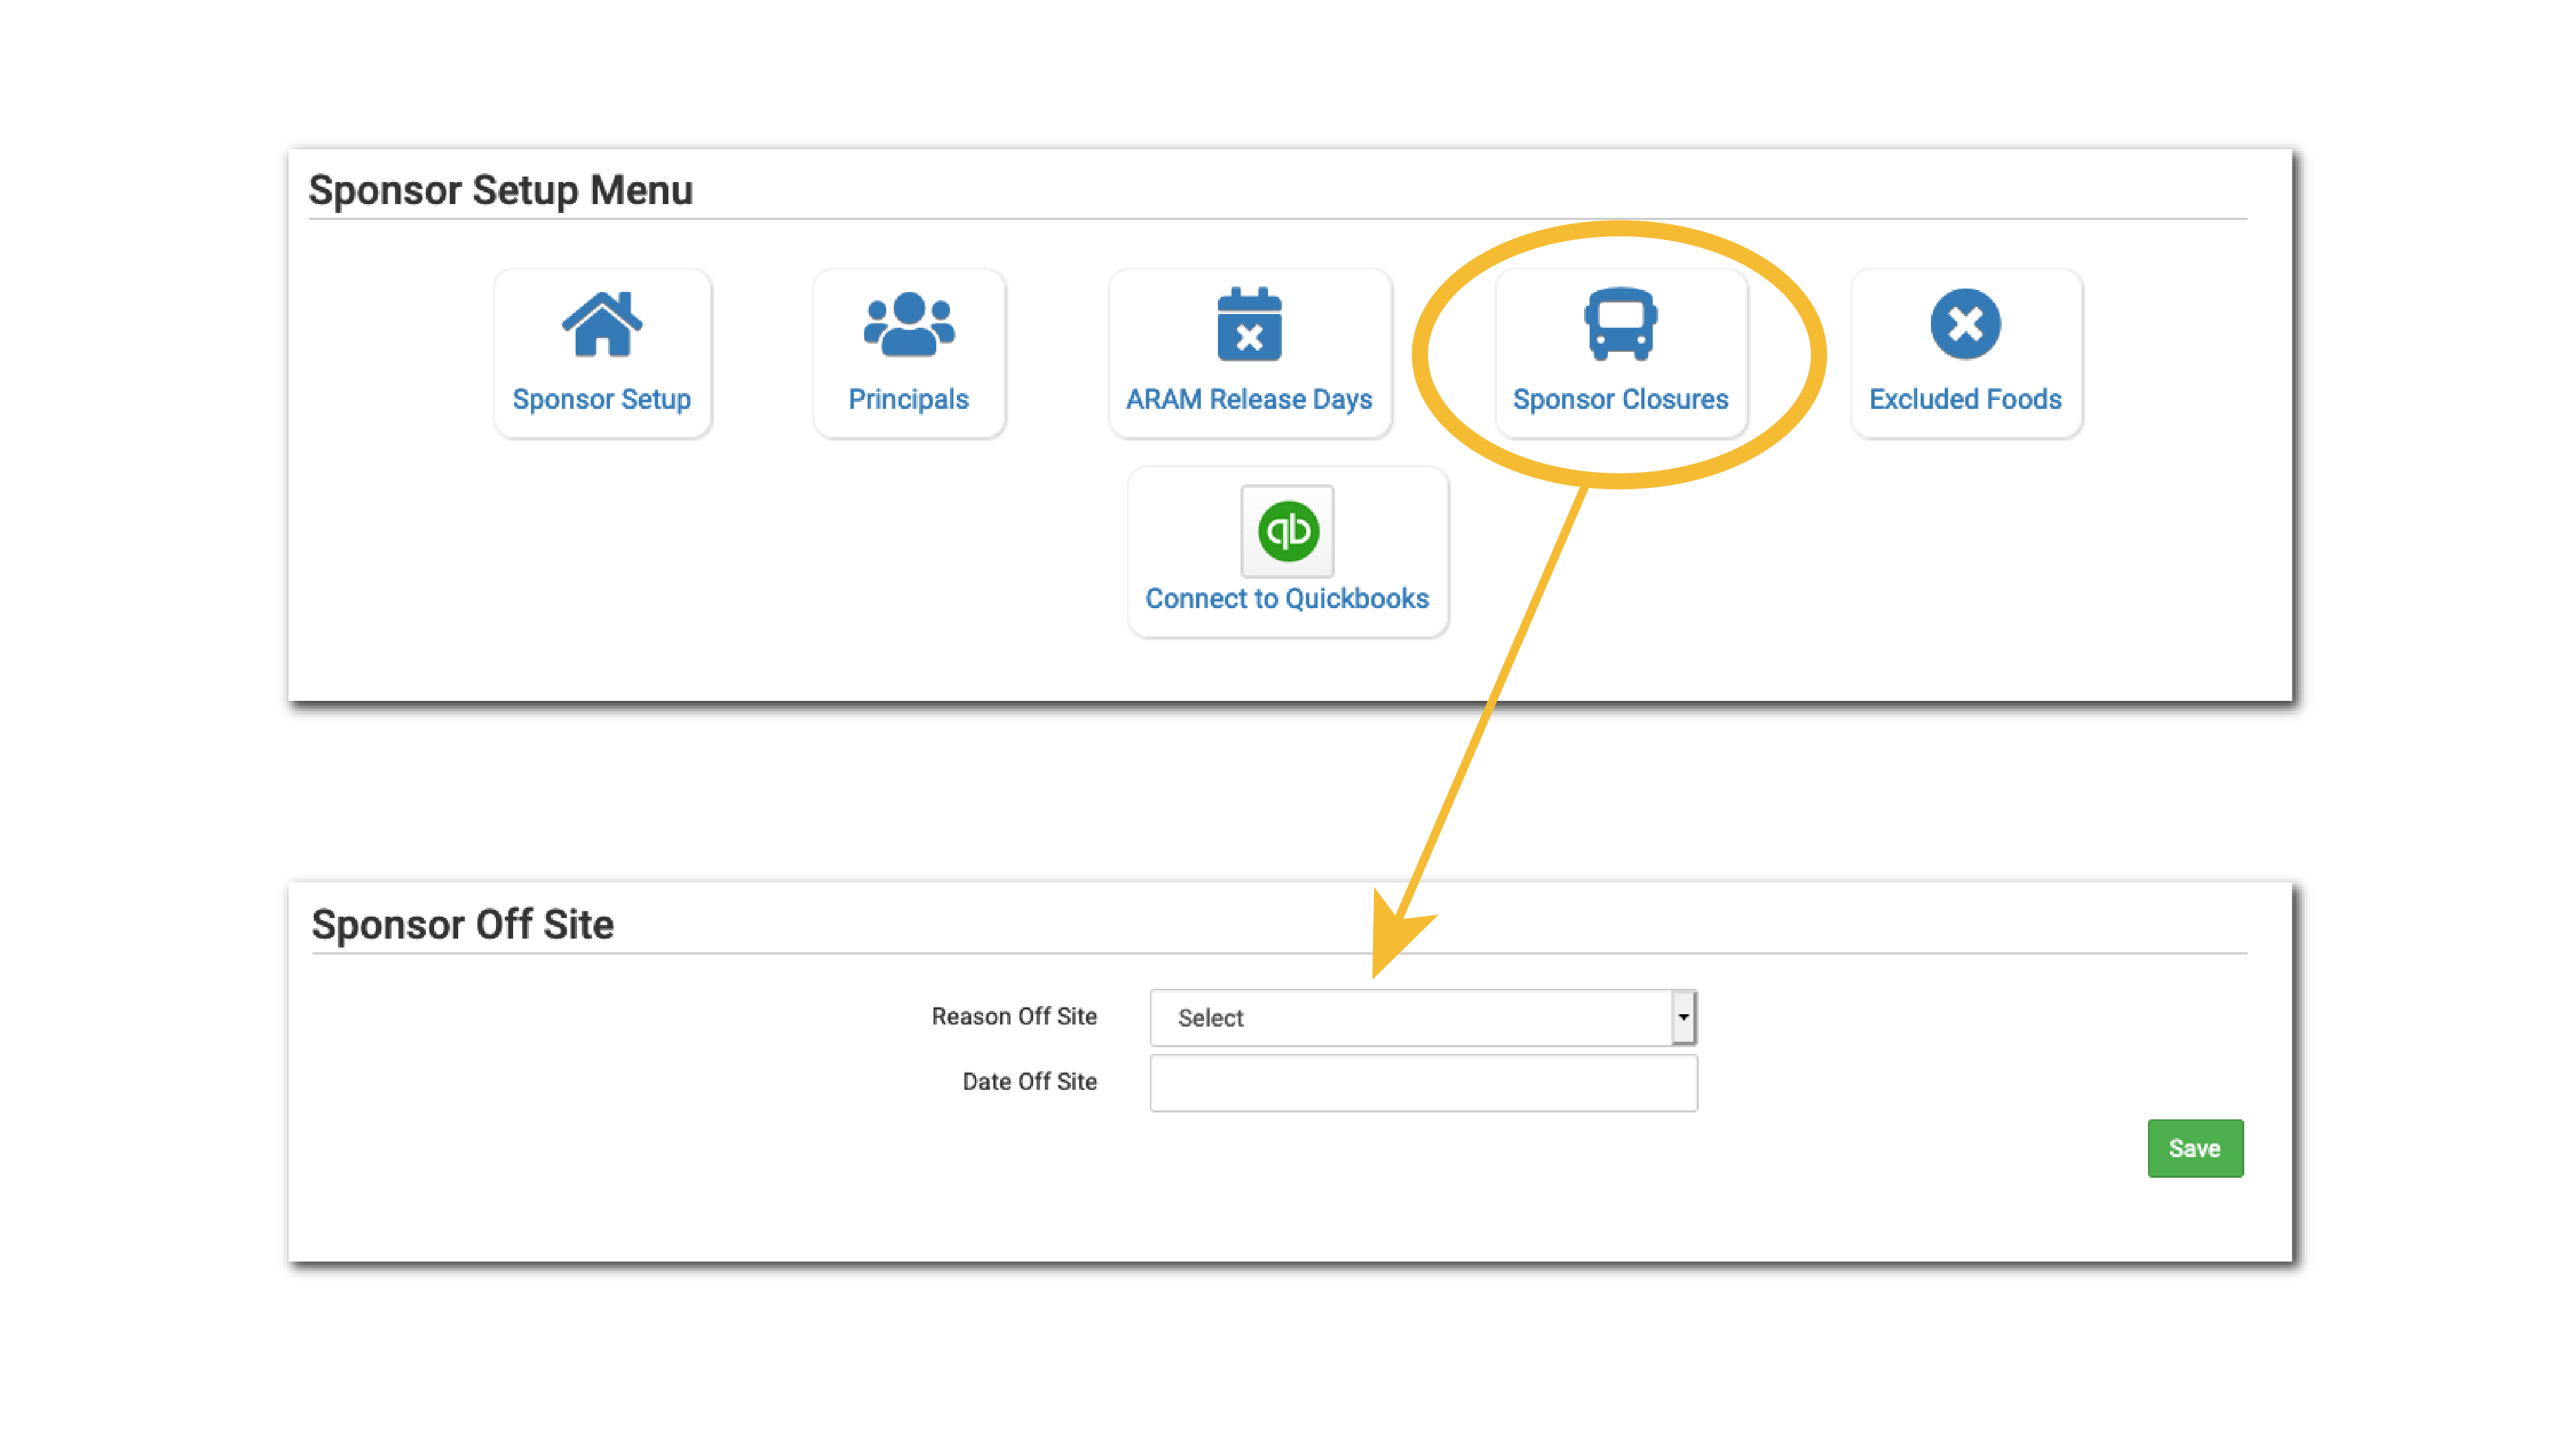Click the Sponsor Setup Menu heading
Viewport: 2576px width, 1432px height.
point(500,190)
